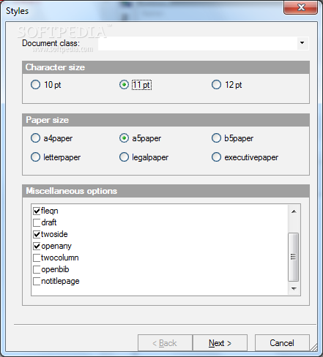Select the 11 pt radio button

[124, 85]
